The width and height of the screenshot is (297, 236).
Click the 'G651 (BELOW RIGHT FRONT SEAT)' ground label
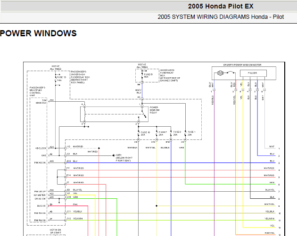point(124,158)
